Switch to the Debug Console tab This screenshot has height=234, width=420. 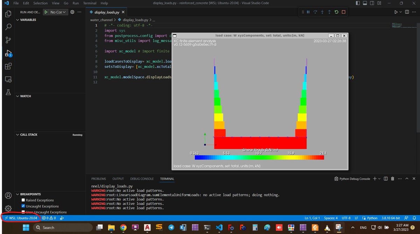pyautogui.click(x=142, y=178)
